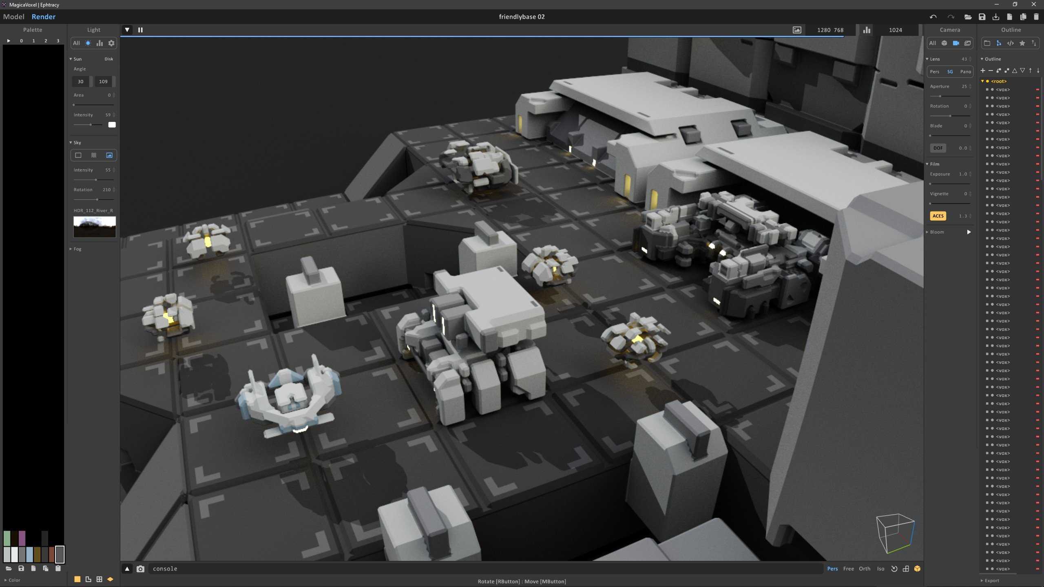1044x587 pixels.
Task: Click the open folder icon in top bar
Action: point(968,17)
